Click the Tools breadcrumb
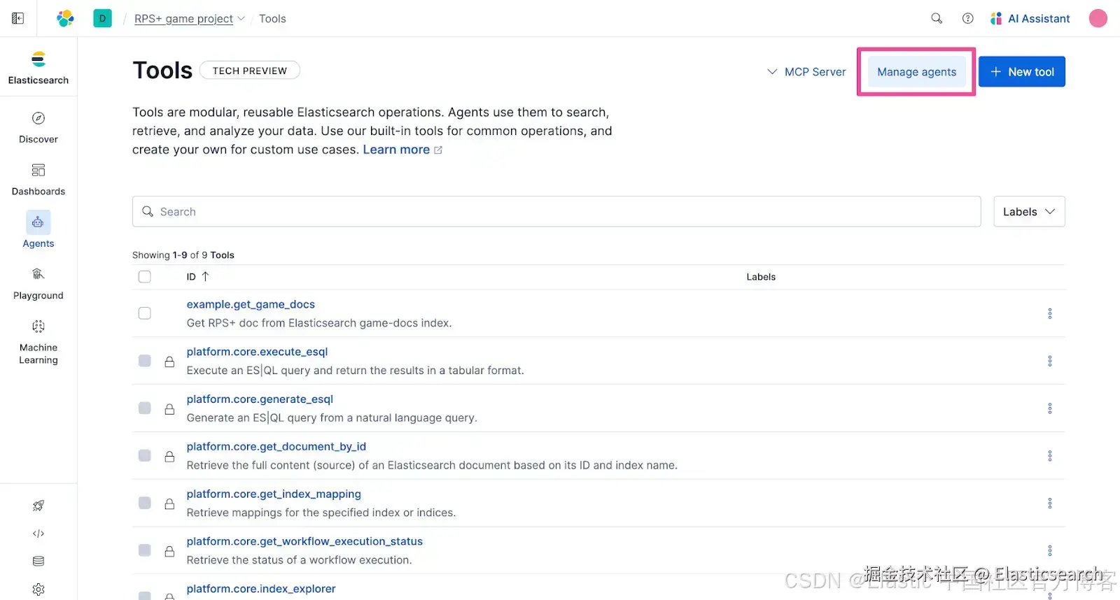This screenshot has height=600, width=1120. coord(272,19)
